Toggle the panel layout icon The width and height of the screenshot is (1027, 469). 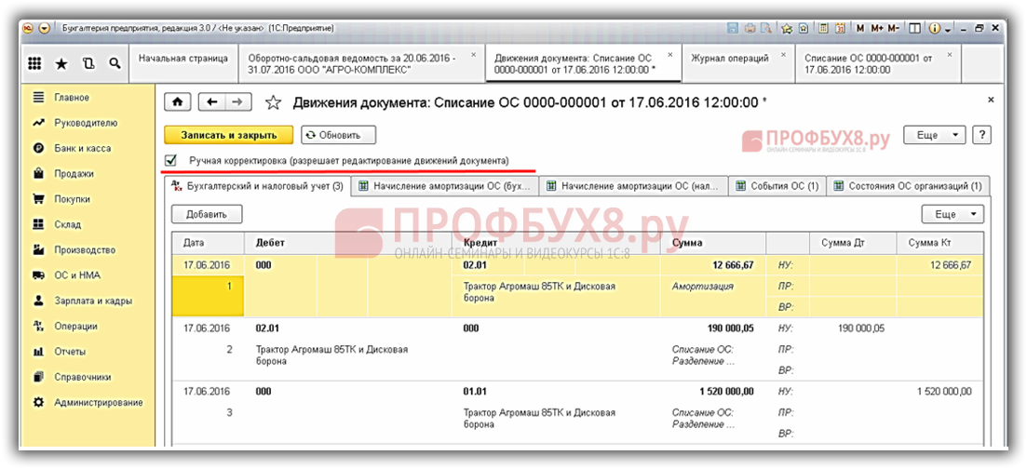tap(915, 28)
